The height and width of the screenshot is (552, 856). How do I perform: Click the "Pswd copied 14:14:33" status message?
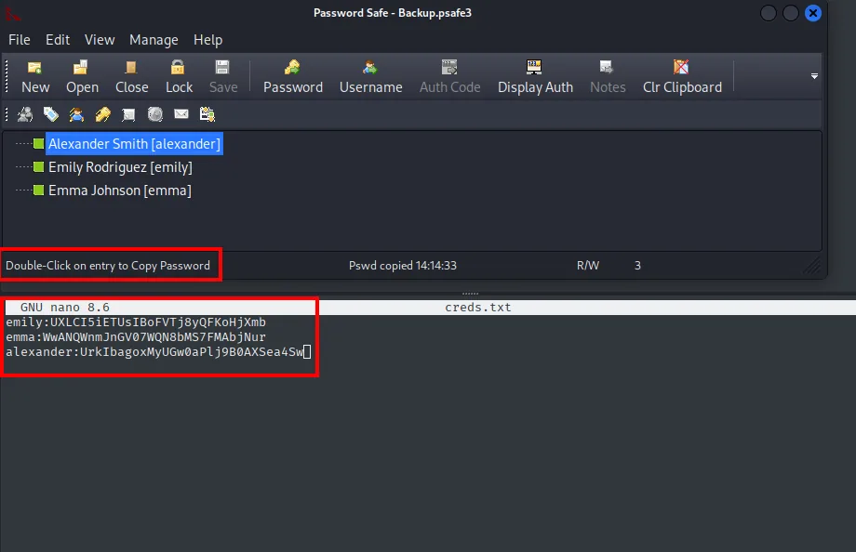[x=402, y=266]
